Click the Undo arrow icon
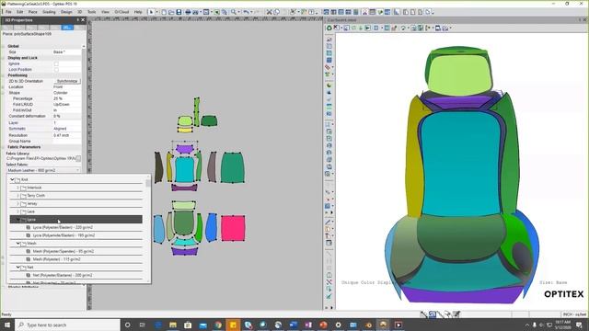This screenshot has height=331, width=589. pos(246,12)
